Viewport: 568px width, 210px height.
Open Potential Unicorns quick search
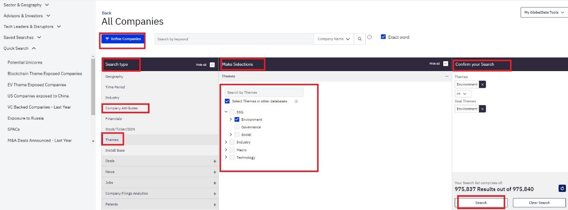tap(25, 62)
